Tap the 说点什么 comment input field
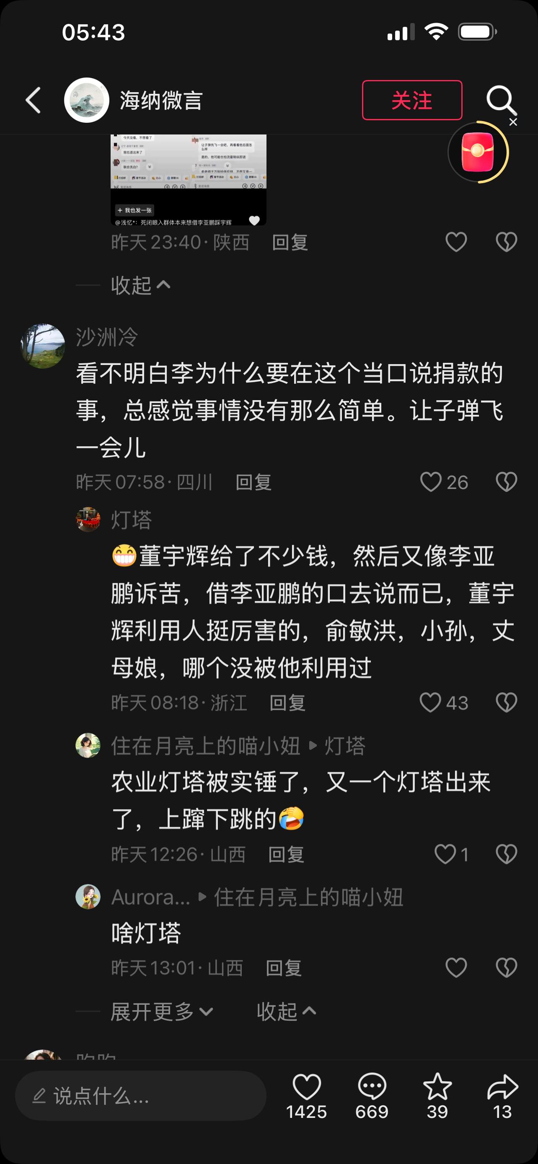Image resolution: width=538 pixels, height=1164 pixels. tap(140, 1095)
